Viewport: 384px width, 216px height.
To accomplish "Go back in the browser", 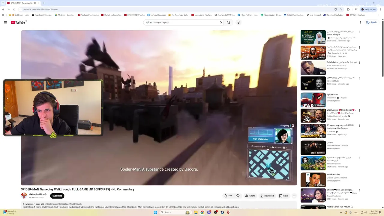I will [3, 9].
